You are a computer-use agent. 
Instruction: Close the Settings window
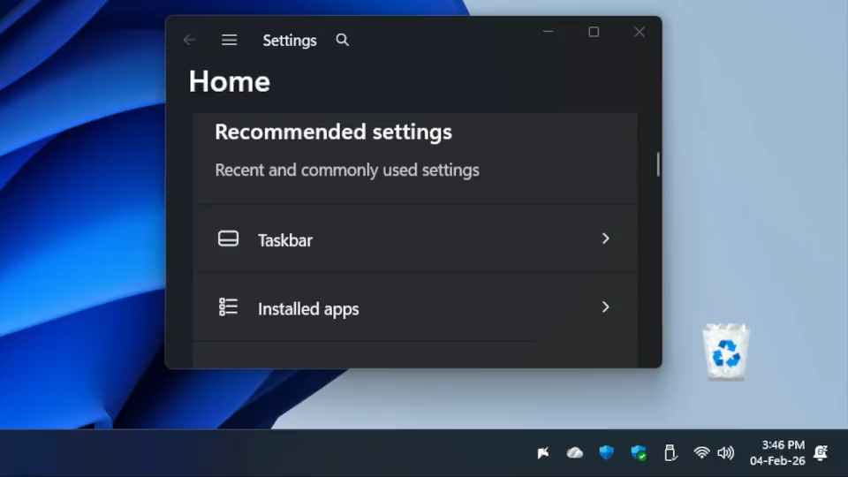(x=640, y=32)
